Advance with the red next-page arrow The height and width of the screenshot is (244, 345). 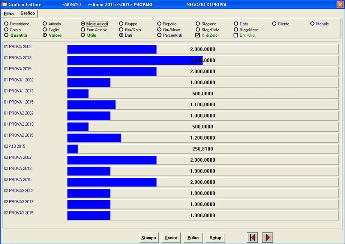coord(267,238)
